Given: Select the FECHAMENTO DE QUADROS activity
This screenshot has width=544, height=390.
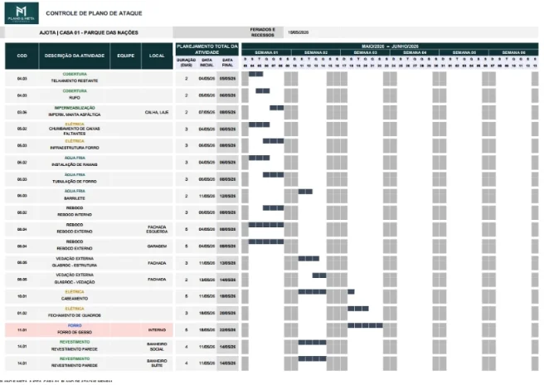Looking at the screenshot, I should click(x=75, y=315).
